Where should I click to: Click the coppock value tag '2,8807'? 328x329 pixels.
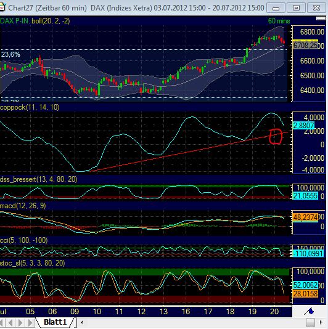(303, 126)
